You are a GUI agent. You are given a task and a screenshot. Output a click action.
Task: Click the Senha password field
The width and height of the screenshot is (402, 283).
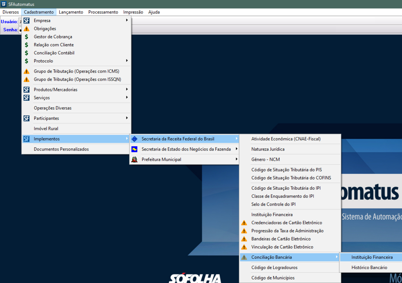point(20,30)
